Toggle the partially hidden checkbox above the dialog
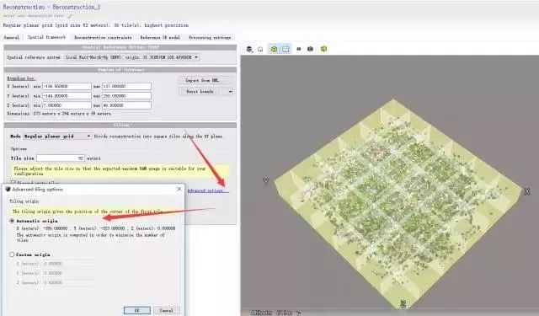539x316 pixels. tap(13, 183)
